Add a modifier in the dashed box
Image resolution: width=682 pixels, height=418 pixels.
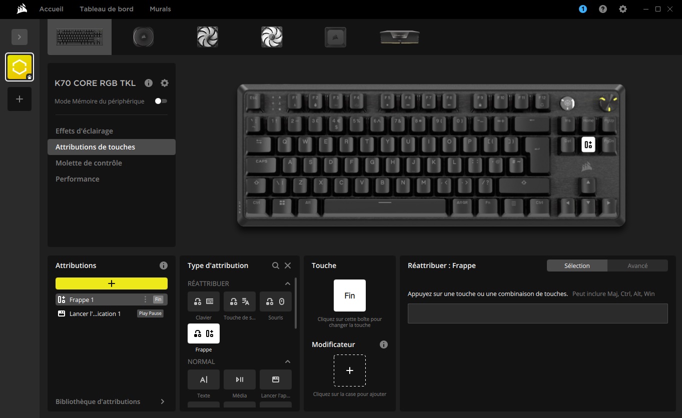349,370
